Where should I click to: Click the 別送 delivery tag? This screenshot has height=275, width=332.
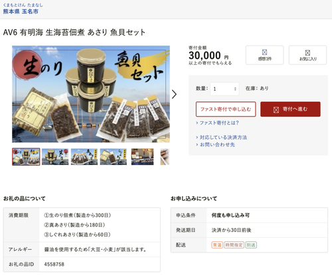tap(251, 245)
